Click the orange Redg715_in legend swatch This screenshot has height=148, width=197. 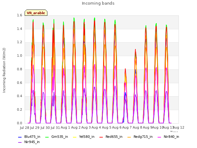[x=129, y=137]
